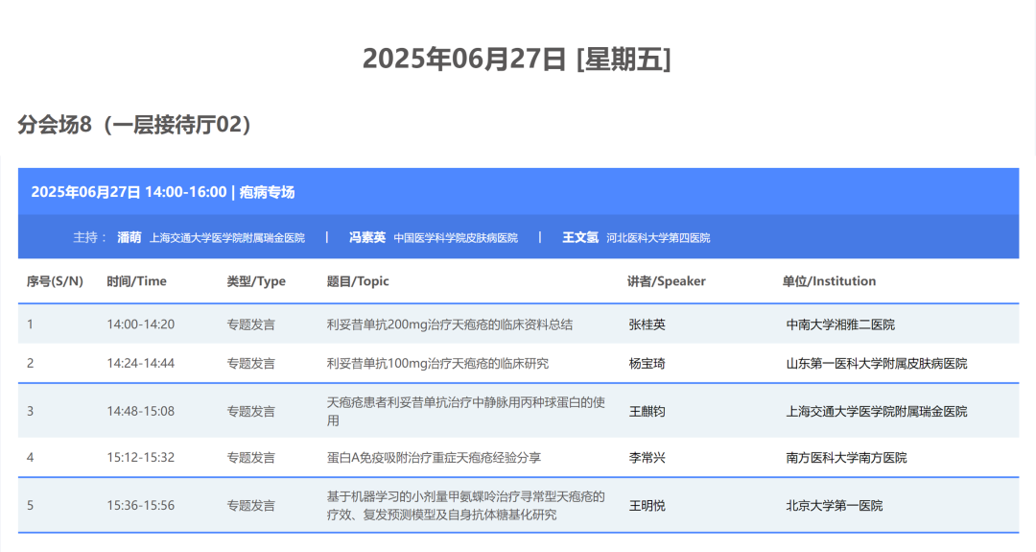1036x552 pixels.
Task: Click host name 潘萌
Action: coord(129,237)
